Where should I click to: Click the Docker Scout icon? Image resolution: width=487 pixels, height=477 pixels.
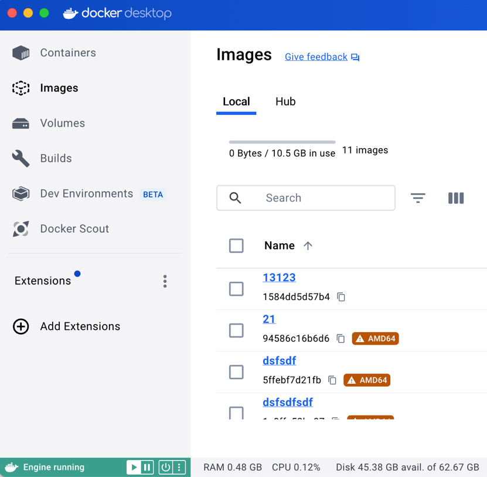point(21,229)
